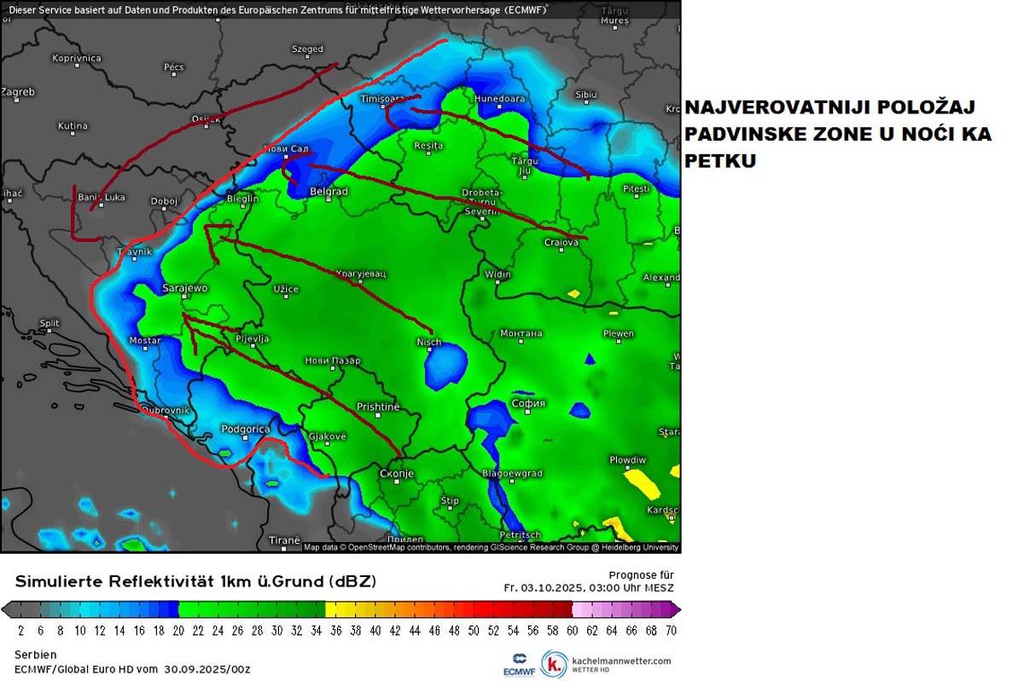Screen dimensions: 1024x681
Task: Click the 'Prognose für' forecast time label
Action: (640, 574)
